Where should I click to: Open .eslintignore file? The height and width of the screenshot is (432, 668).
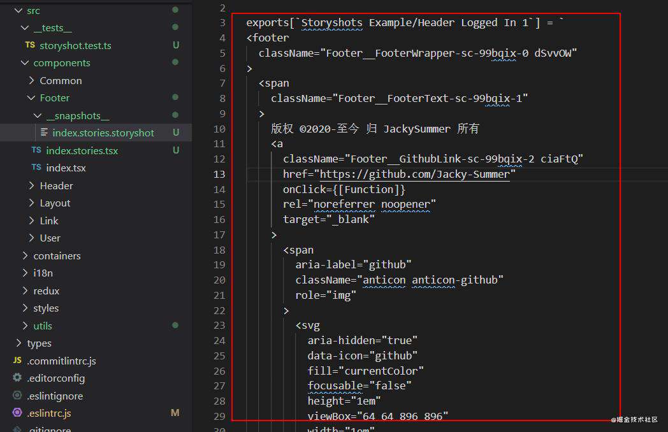pyautogui.click(x=55, y=396)
